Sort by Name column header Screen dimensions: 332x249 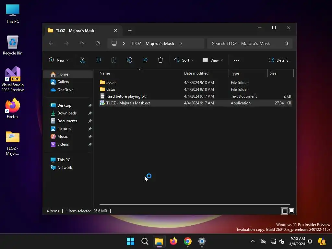click(140, 73)
